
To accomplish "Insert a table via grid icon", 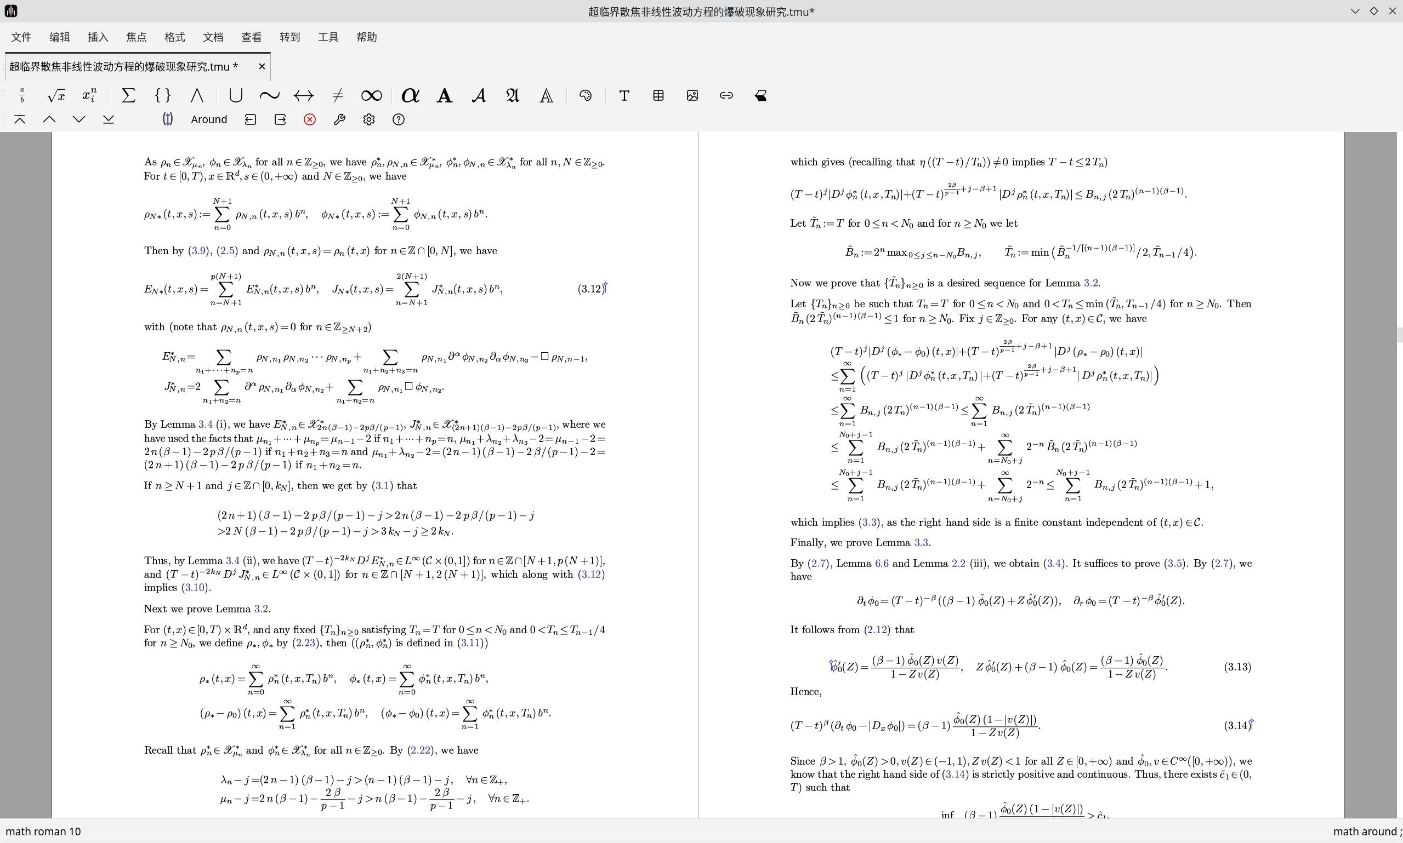I will pyautogui.click(x=658, y=95).
